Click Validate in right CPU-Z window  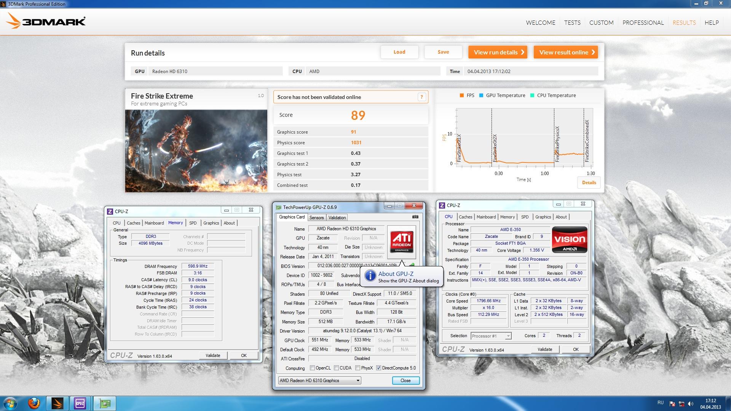[x=545, y=349]
